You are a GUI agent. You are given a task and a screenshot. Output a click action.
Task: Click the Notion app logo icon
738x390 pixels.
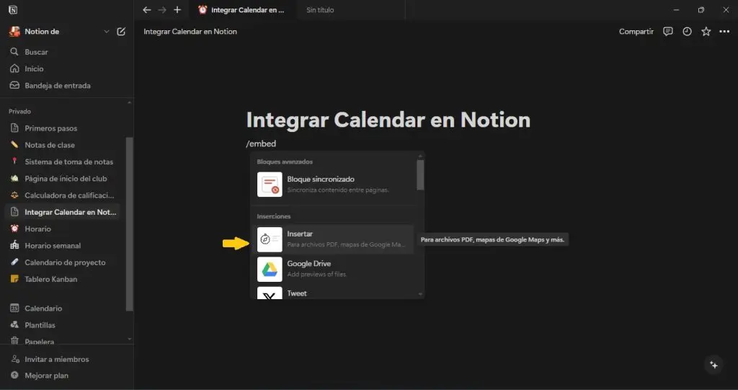[13, 10]
